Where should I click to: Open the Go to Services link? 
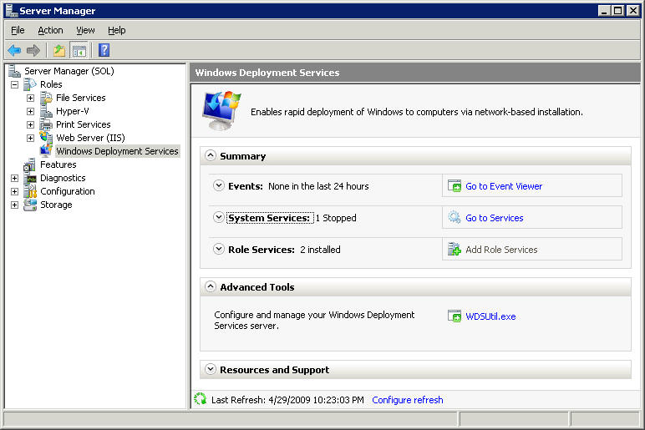pos(495,218)
